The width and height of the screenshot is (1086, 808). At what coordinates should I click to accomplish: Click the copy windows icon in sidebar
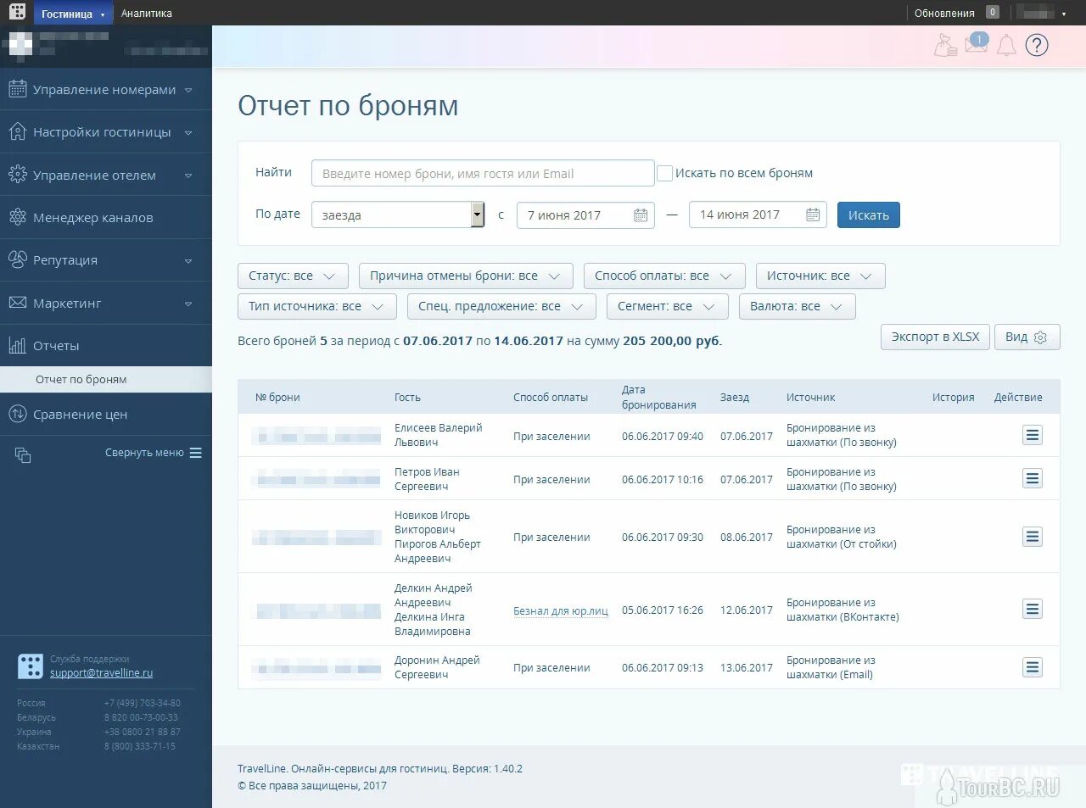point(23,455)
